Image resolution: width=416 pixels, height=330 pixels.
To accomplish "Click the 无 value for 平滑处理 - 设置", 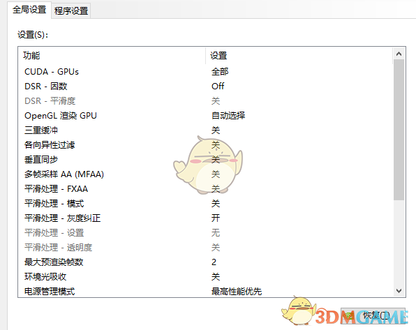I will coord(216,233).
